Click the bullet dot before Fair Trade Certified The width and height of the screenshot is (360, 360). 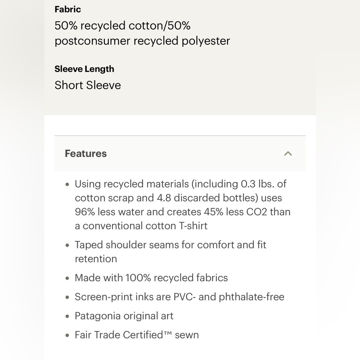click(x=67, y=336)
